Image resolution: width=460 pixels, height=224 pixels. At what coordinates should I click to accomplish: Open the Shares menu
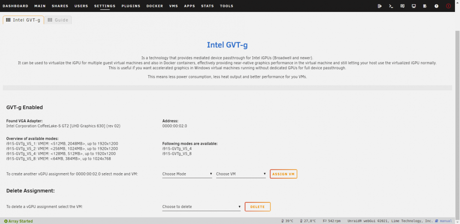click(x=60, y=6)
